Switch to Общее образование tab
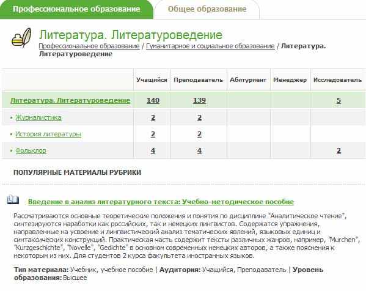The width and height of the screenshot is (366, 291). (207, 9)
